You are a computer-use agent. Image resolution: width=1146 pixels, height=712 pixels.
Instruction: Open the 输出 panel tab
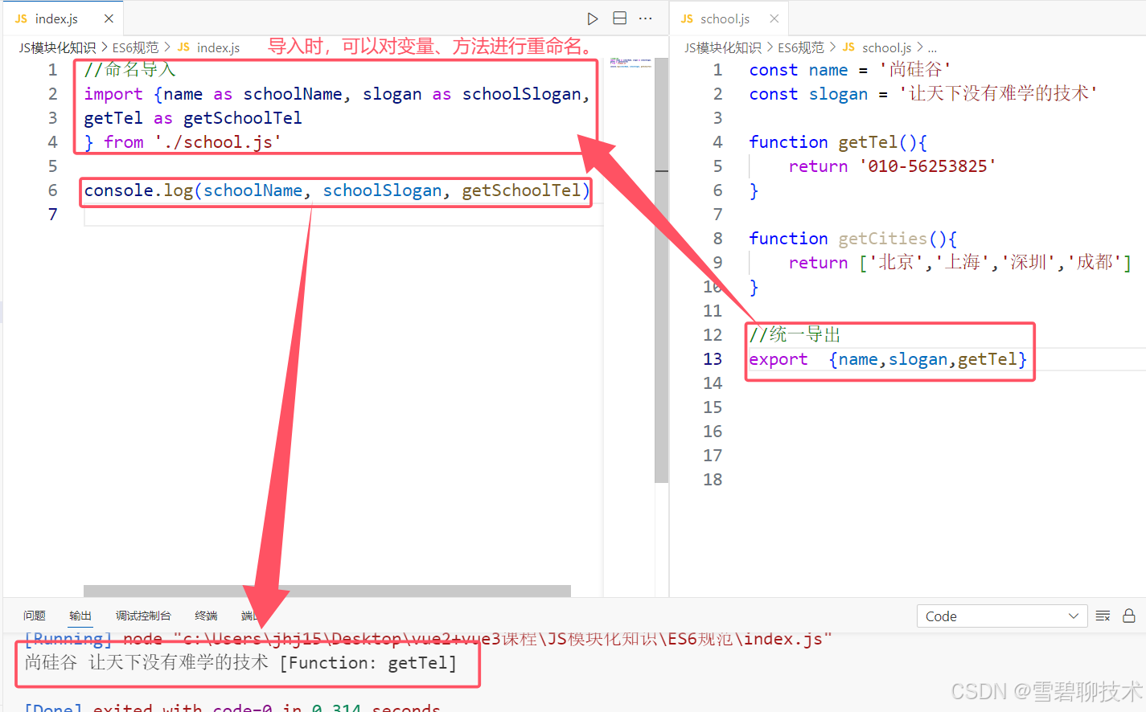[80, 616]
